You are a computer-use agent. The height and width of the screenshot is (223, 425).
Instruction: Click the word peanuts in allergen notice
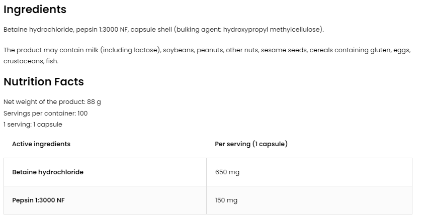(210, 50)
